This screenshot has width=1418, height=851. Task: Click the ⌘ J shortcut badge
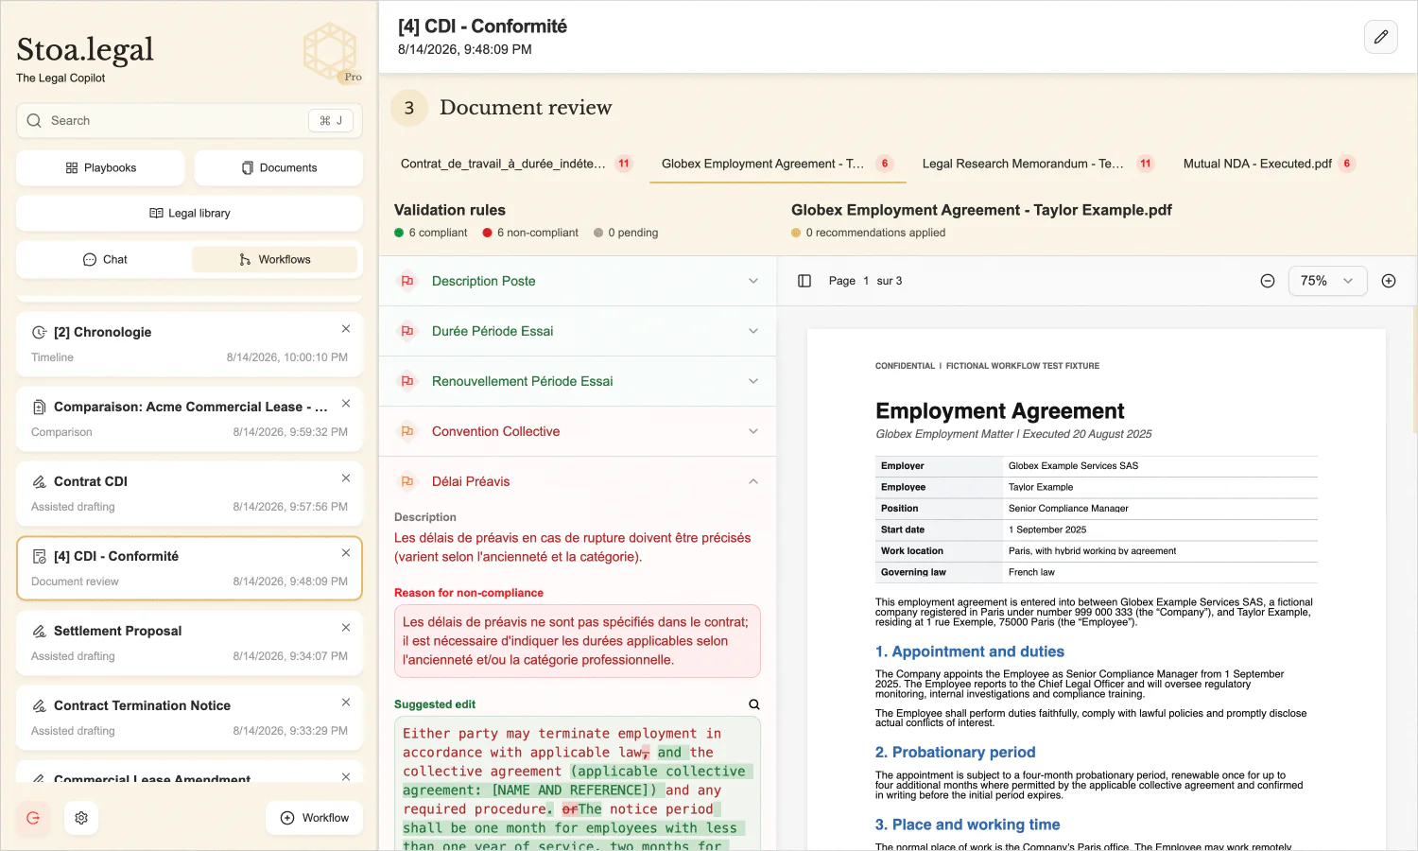click(331, 121)
